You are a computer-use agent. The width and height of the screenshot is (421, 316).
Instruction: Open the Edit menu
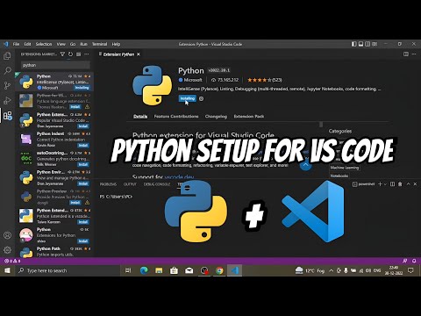pyautogui.click(x=27, y=44)
